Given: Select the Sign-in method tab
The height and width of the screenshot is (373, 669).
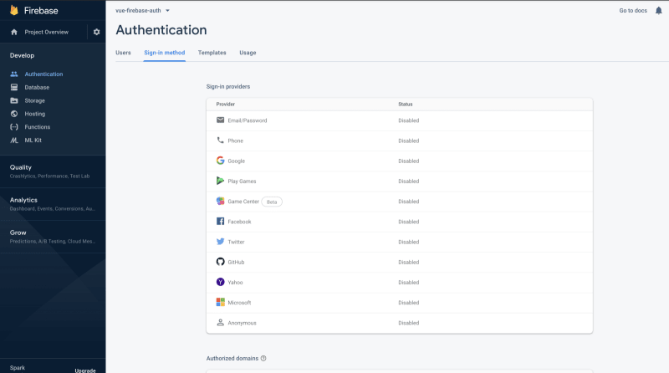Looking at the screenshot, I should pos(164,53).
